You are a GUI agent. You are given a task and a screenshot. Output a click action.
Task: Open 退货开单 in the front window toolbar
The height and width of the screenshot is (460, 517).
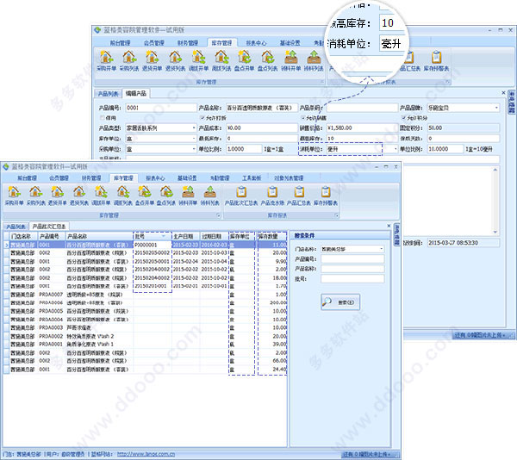[58, 195]
